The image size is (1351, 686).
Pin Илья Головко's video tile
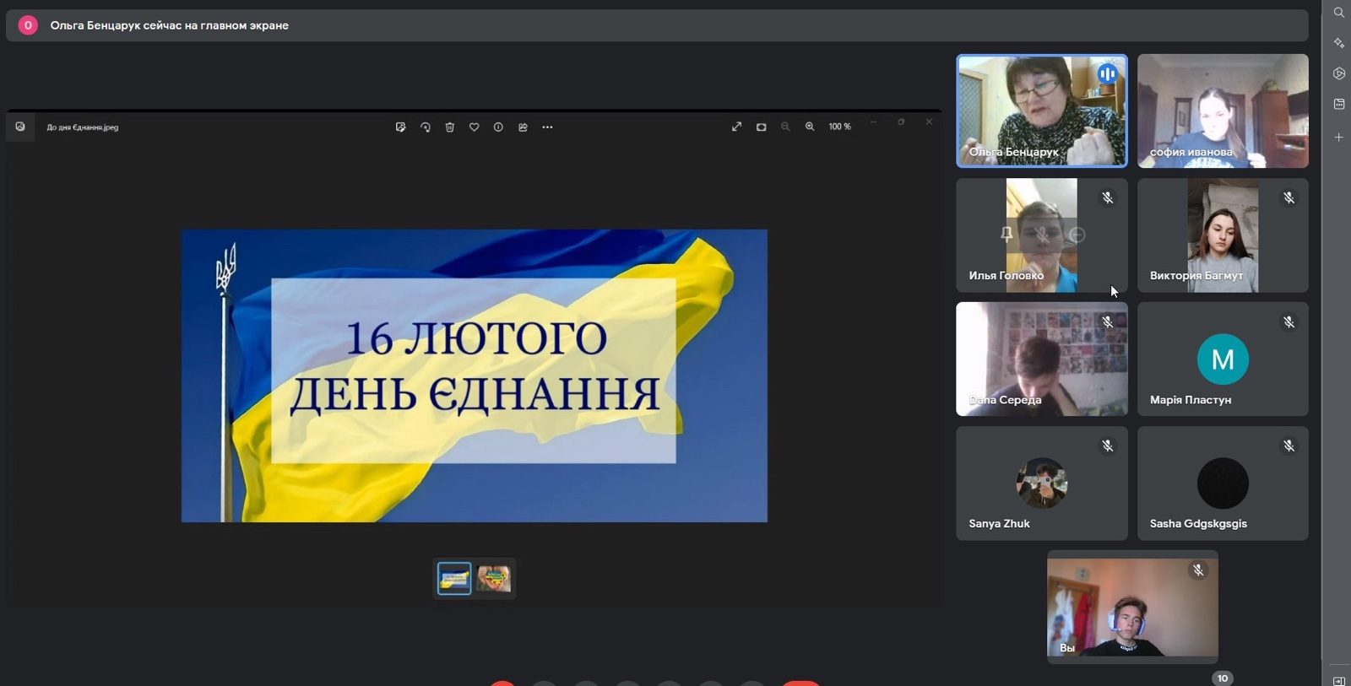(1006, 235)
